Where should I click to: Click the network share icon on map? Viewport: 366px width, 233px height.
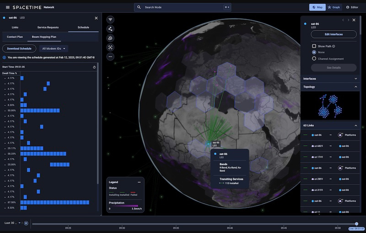tap(111, 29)
